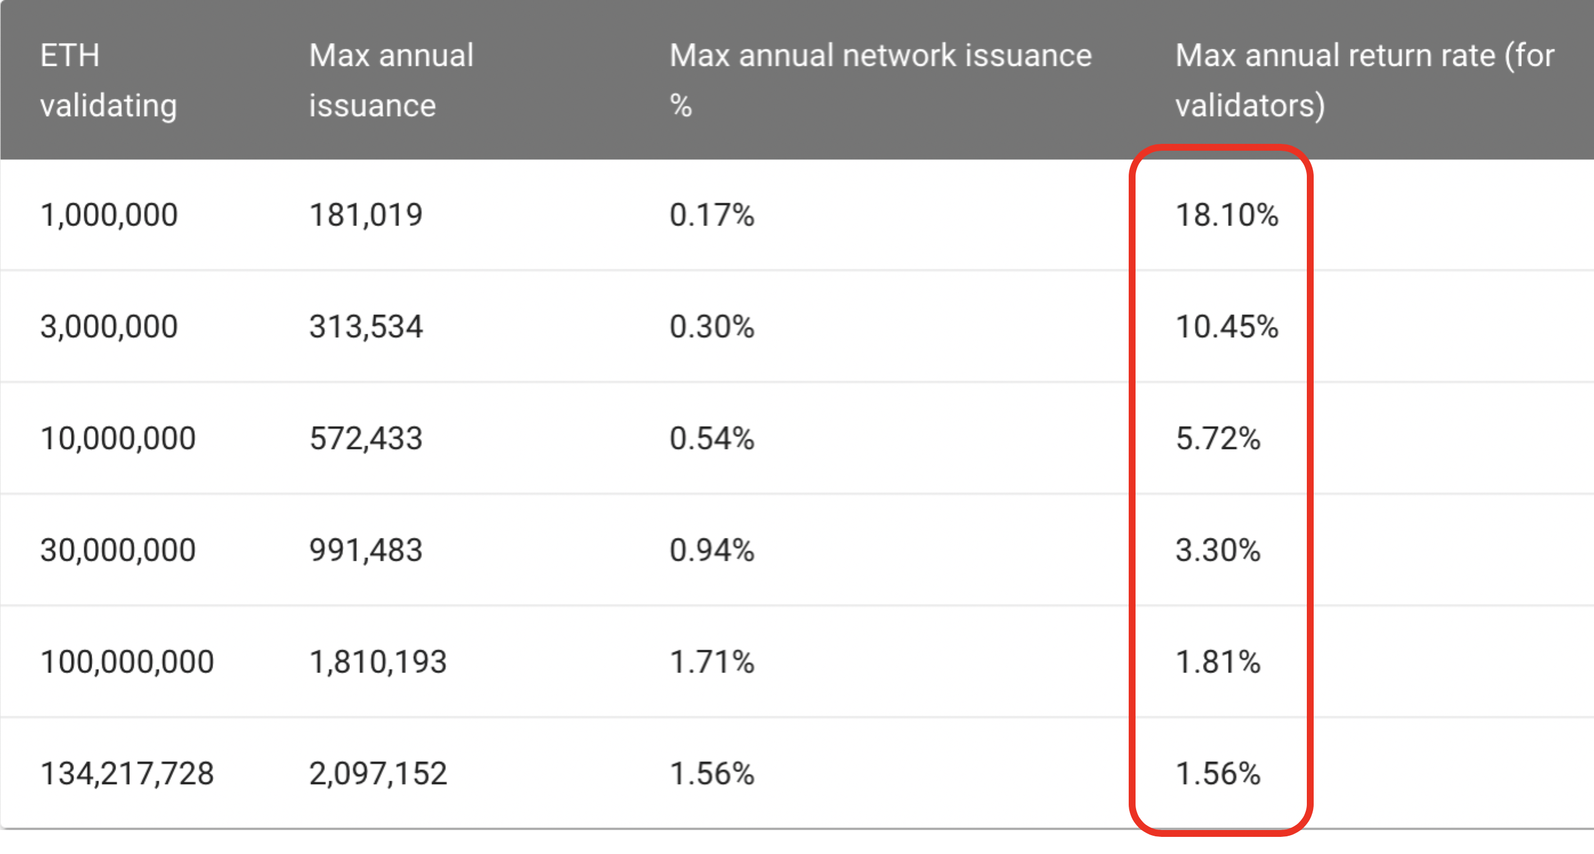This screenshot has height=854, width=1594.
Task: Click the 181,019 issuance value
Action: pyautogui.click(x=366, y=215)
